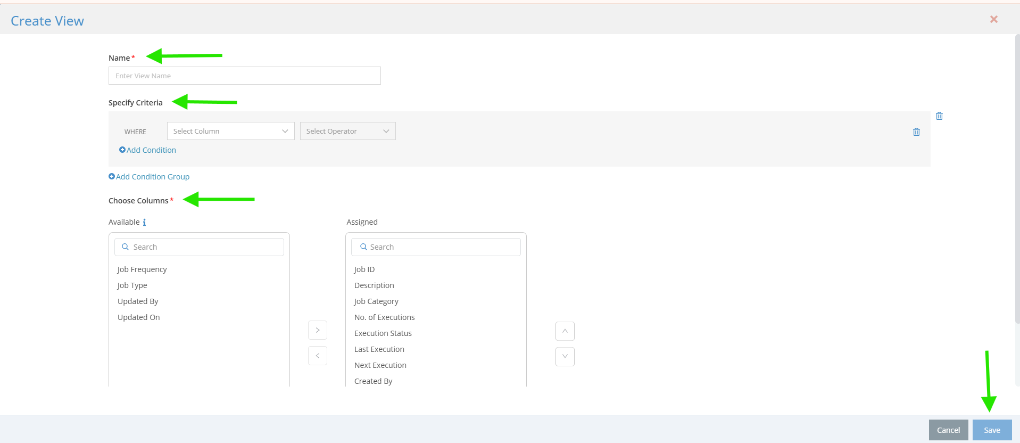The height and width of the screenshot is (443, 1020).
Task: Close the Create View dialog with the X icon
Action: pos(993,19)
